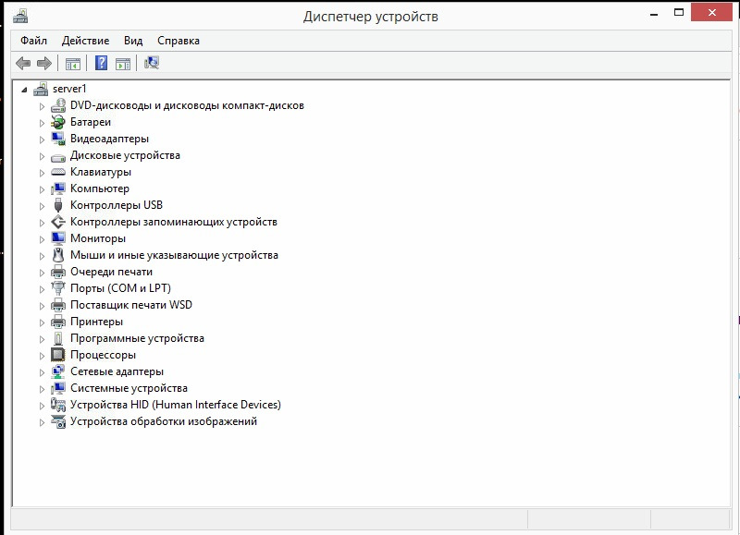
Task: Close Диспетчер устройств with red X
Action: point(711,13)
